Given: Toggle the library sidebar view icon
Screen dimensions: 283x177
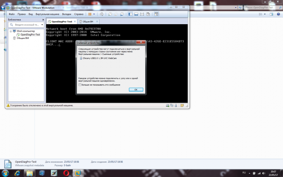Looking at the screenshot, I should click(x=130, y=14).
